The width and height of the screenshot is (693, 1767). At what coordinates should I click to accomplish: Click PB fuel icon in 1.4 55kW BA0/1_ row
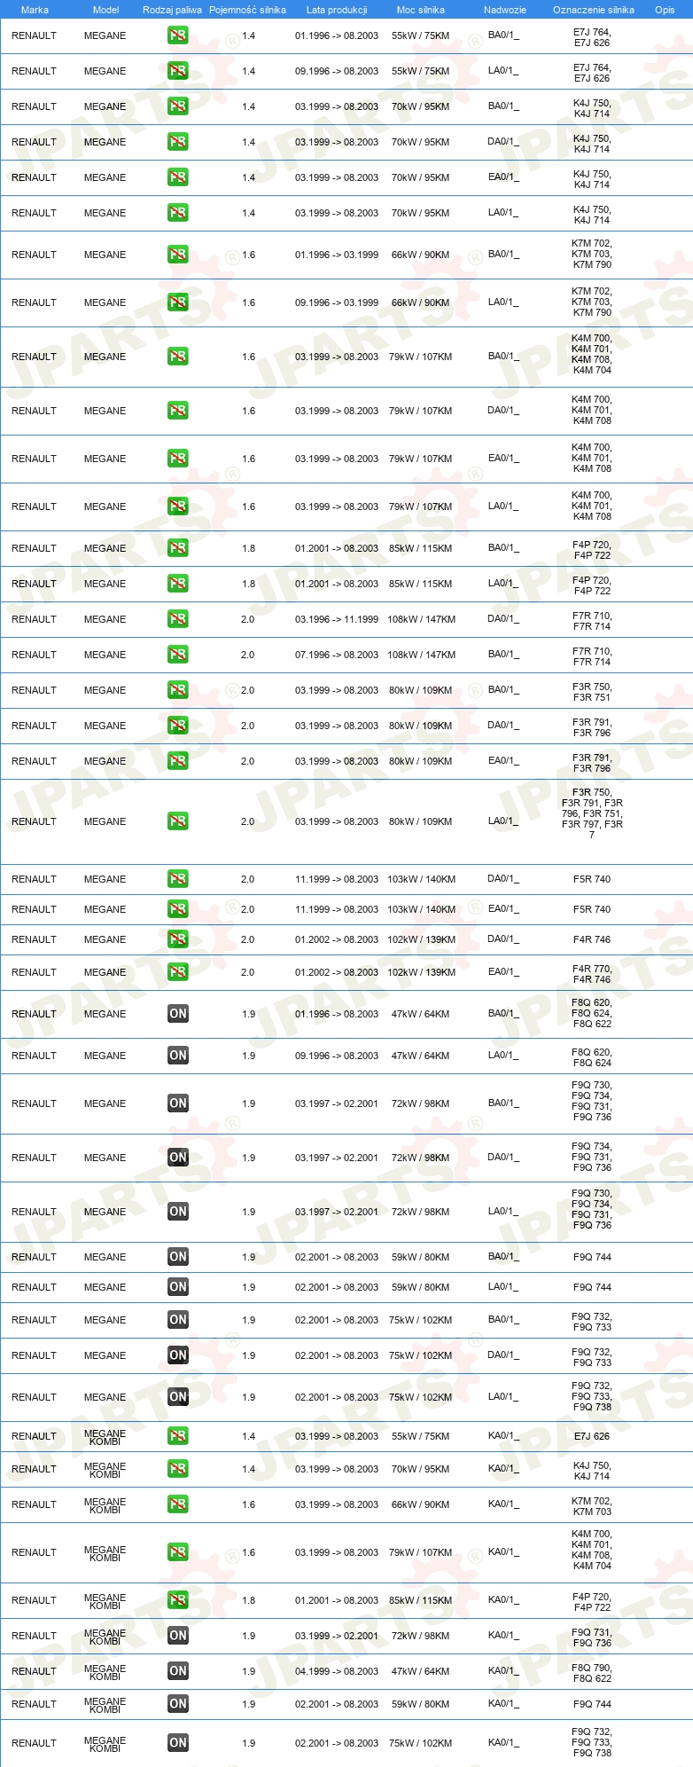click(x=178, y=35)
